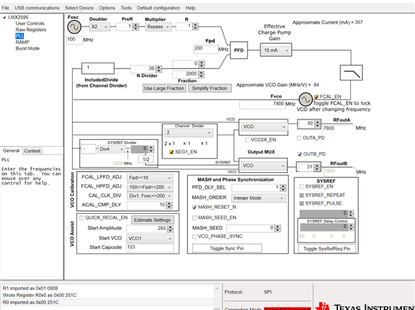Select PLL in tree
415x310 pixels.
pos(19,36)
